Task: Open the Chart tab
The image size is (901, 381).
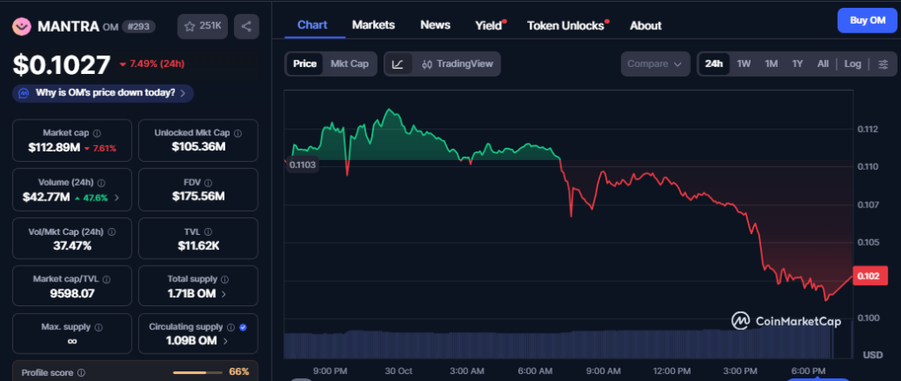Action: point(312,26)
